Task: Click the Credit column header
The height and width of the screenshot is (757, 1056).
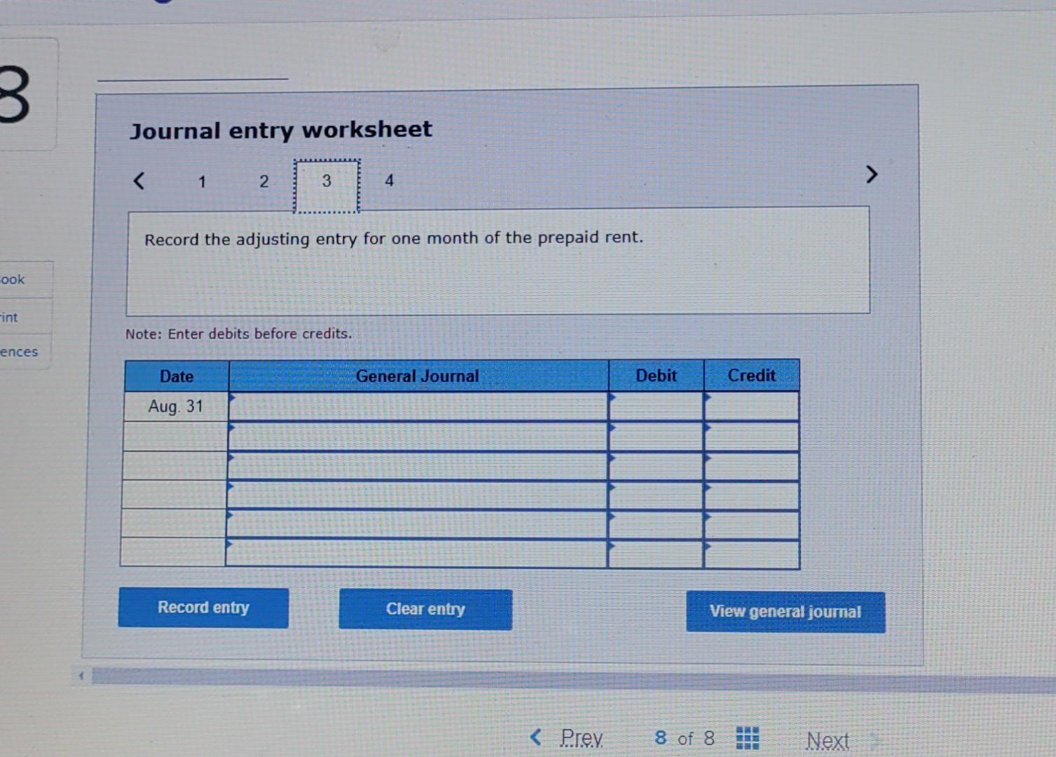Action: [x=751, y=376]
